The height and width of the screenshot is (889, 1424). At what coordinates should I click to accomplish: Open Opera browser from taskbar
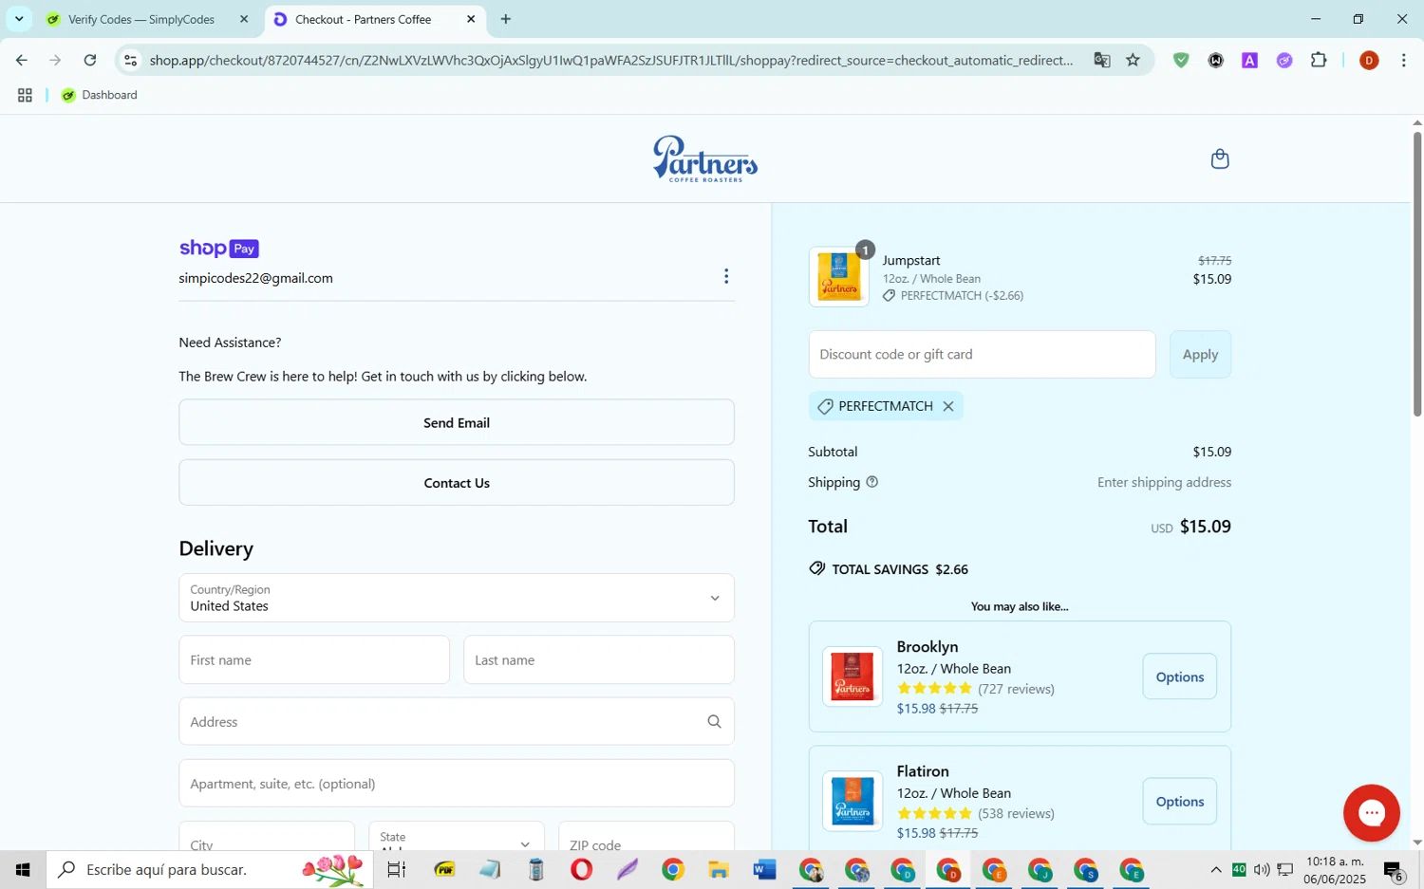pos(582,869)
